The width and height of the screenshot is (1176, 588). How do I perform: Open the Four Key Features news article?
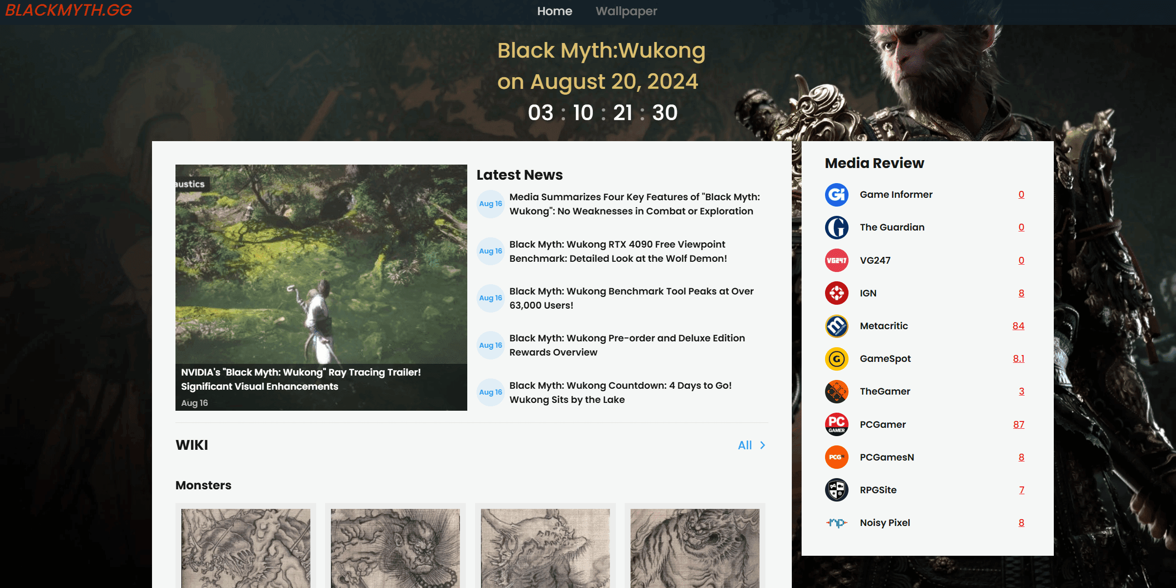coord(634,204)
